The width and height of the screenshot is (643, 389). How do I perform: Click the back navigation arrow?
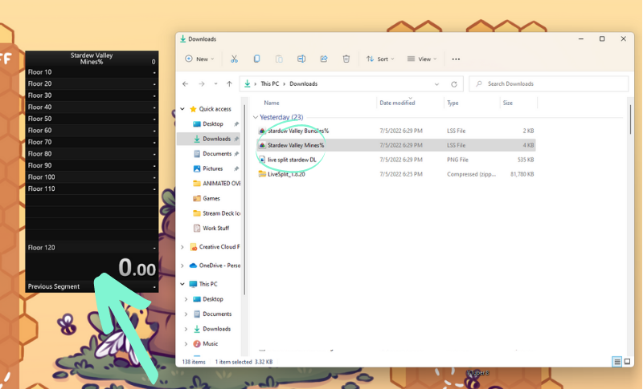(x=186, y=84)
